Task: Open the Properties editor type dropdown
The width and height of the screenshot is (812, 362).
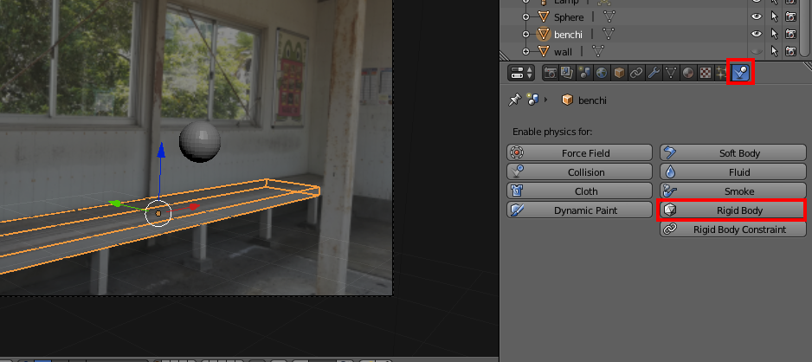Action: coord(521,73)
